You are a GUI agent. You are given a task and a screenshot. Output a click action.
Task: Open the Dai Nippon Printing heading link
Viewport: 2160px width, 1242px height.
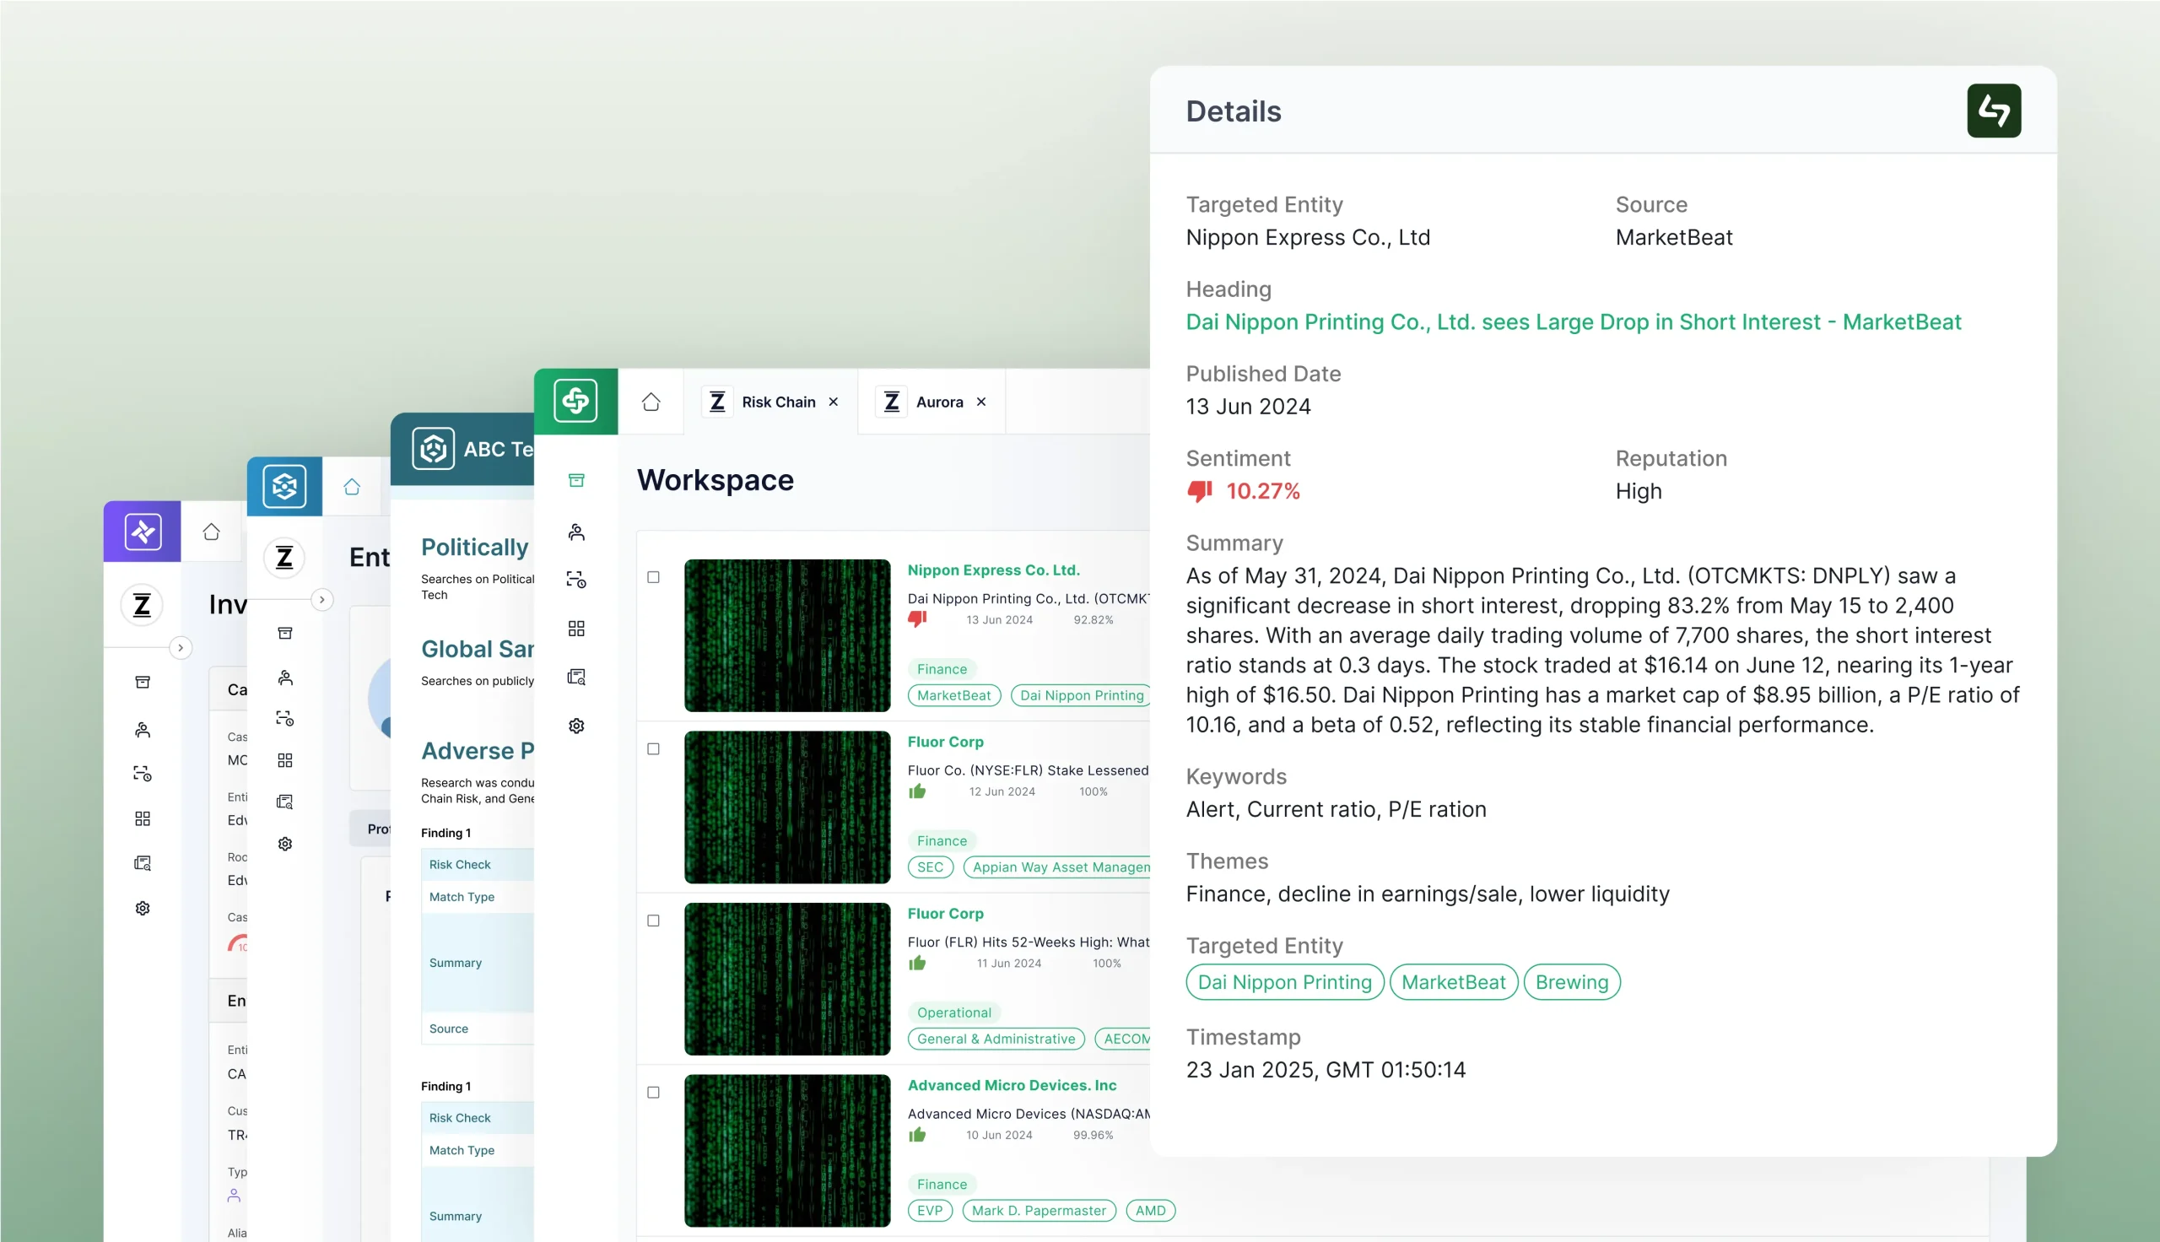pyautogui.click(x=1573, y=321)
